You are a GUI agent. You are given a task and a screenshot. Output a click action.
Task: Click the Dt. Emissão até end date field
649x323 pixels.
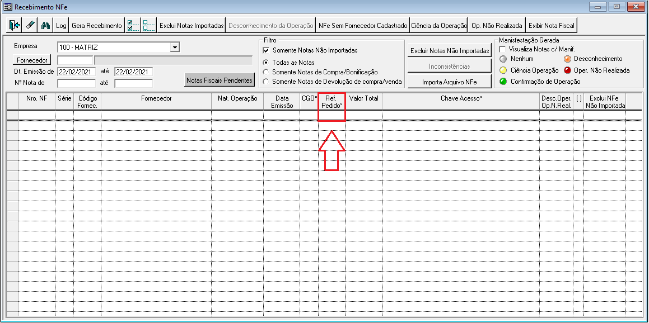pos(134,72)
